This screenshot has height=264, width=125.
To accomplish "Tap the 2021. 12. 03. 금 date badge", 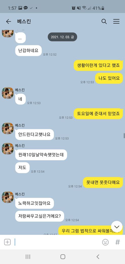I will click(x=62, y=37).
